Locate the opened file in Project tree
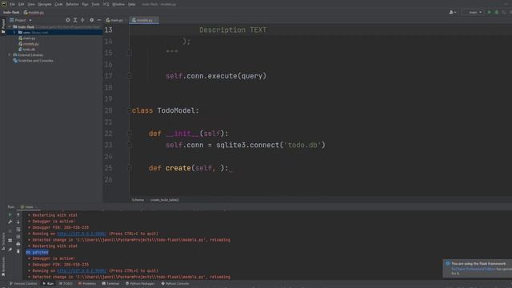The image size is (512, 288). [x=67, y=20]
